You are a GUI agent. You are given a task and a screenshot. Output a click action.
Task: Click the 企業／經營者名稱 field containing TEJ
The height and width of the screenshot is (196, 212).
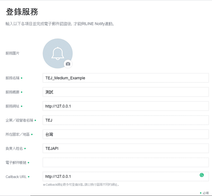pos(125,120)
